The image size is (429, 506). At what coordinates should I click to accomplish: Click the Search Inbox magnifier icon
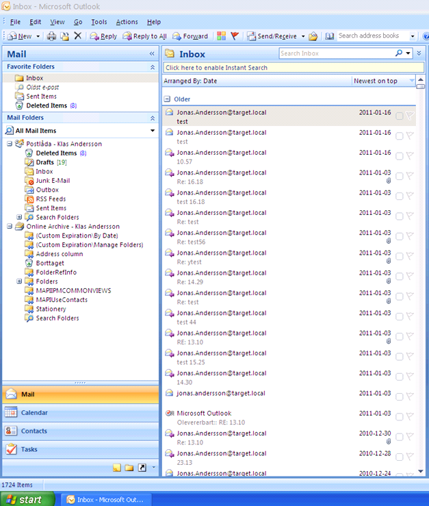[399, 53]
